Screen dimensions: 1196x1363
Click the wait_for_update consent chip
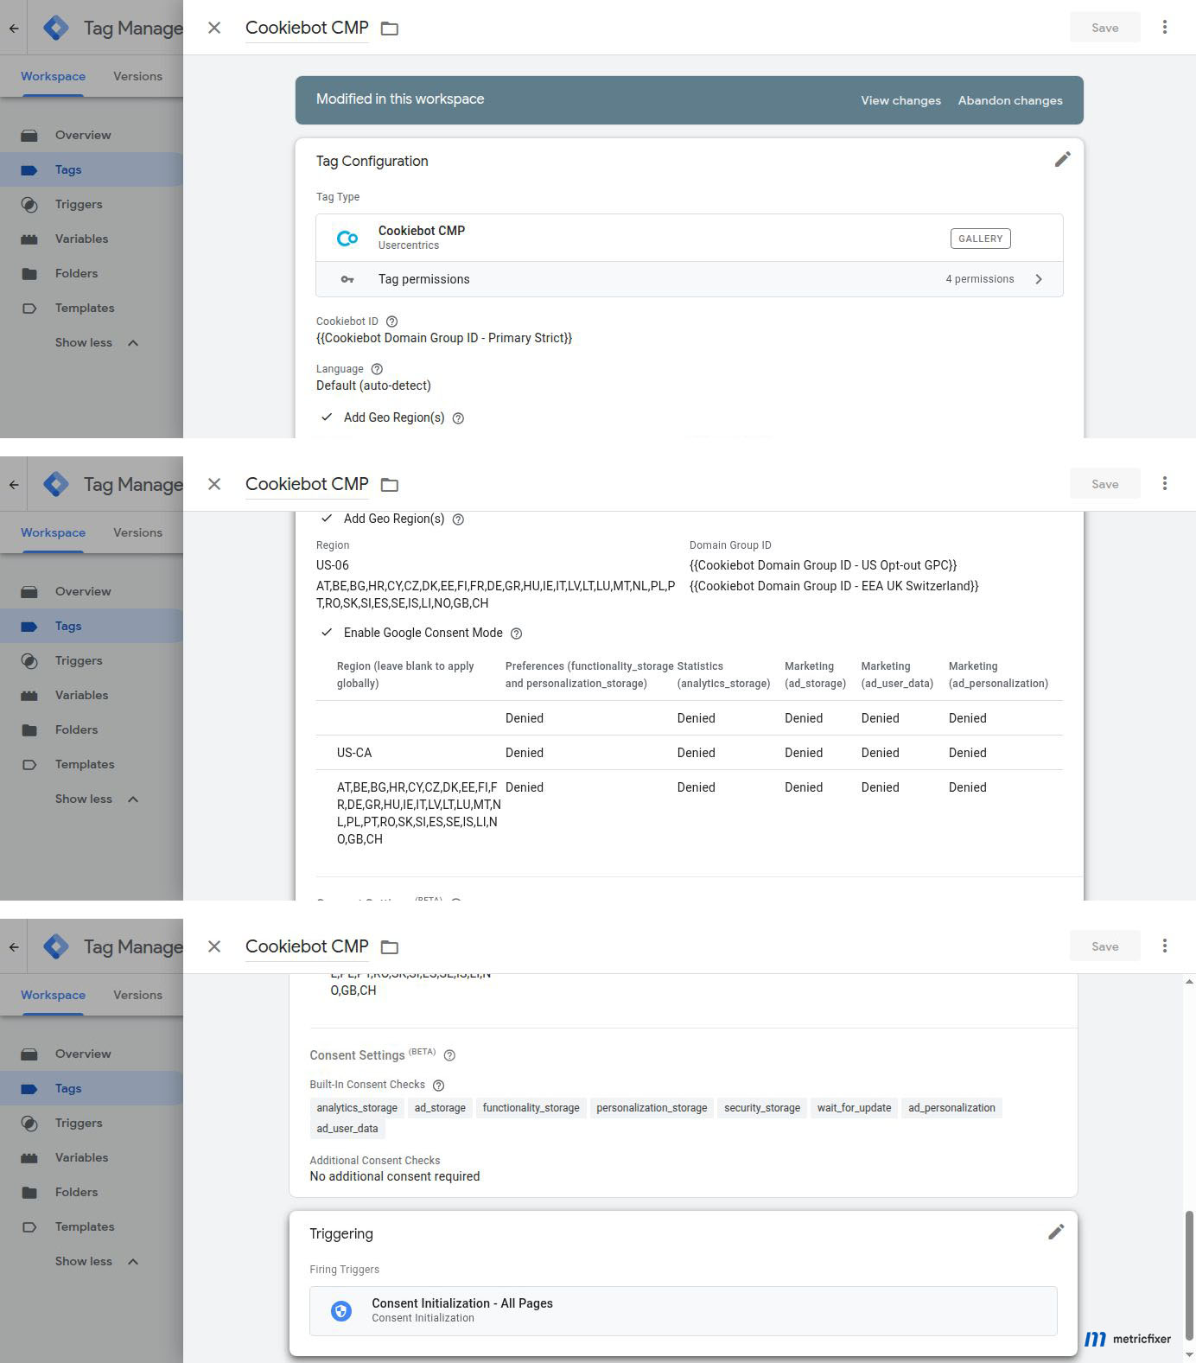pyautogui.click(x=854, y=1108)
